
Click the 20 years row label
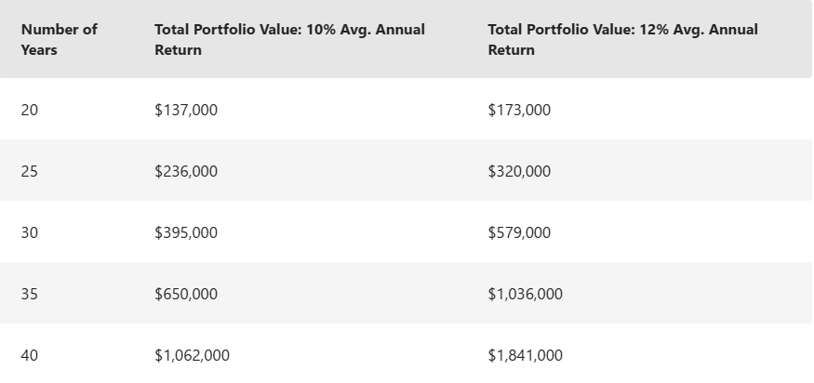(x=30, y=110)
